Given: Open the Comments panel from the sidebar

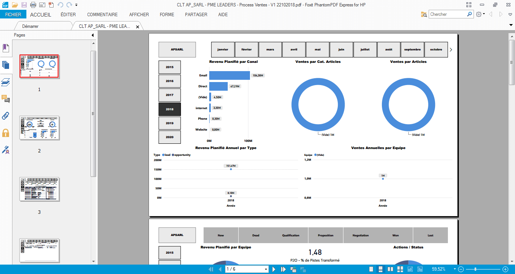Looking at the screenshot, I should (5, 99).
